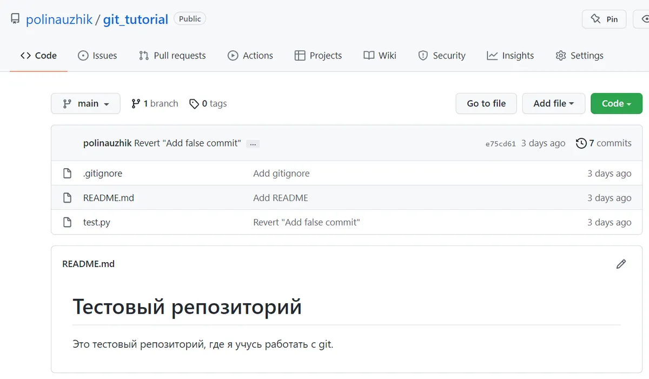Click '3 days ago' in the README.md row
The height and width of the screenshot is (379, 649).
click(610, 198)
